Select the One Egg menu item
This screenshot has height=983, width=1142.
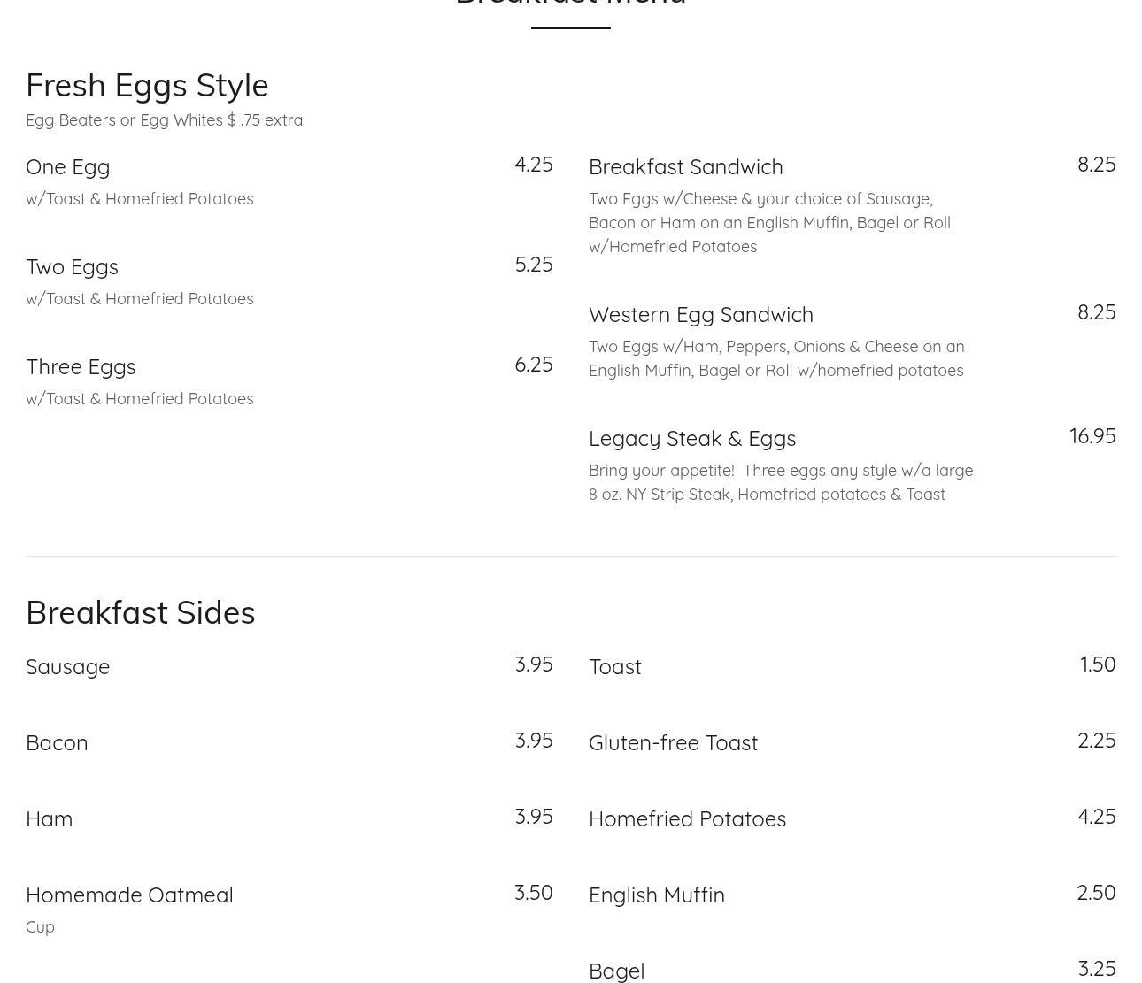(x=68, y=167)
